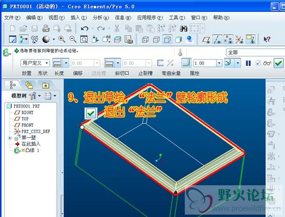Click the 1.00 radius input field
The height and width of the screenshot is (217, 285).
tap(205, 63)
